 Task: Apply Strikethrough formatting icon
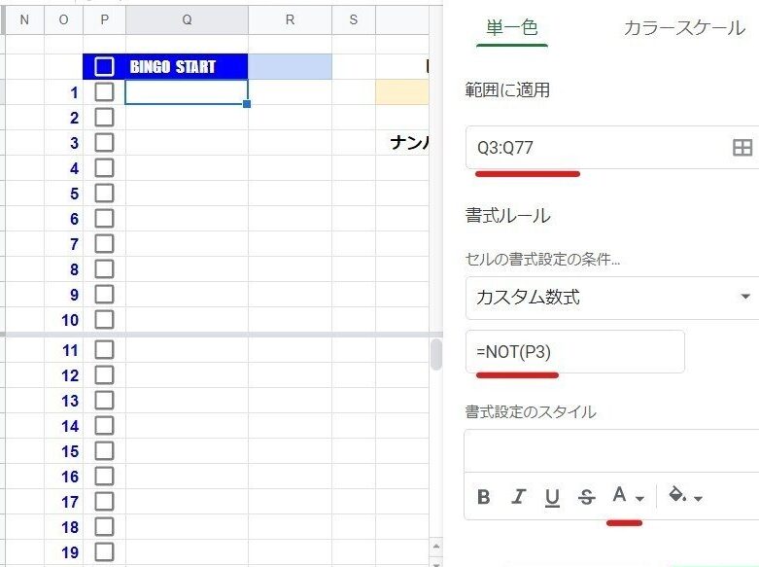click(586, 498)
